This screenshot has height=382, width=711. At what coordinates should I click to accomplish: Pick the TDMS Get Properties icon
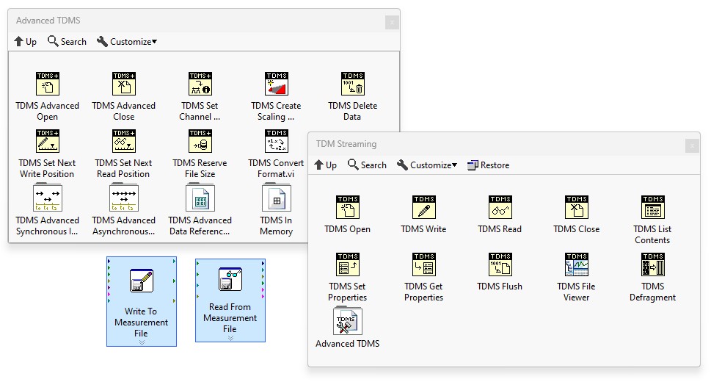(x=424, y=264)
